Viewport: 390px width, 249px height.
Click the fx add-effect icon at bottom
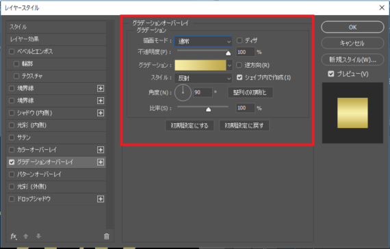(14, 236)
